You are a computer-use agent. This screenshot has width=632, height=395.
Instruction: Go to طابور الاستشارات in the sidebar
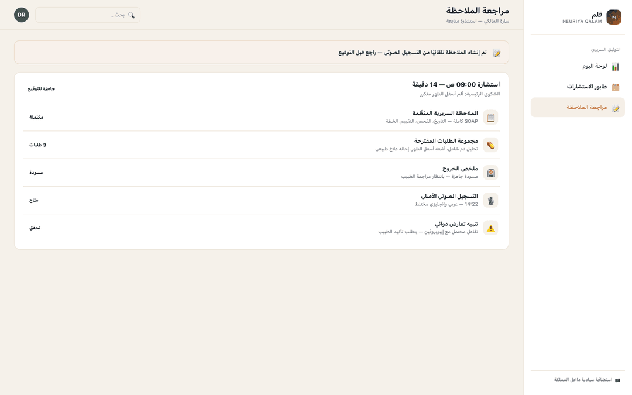(578, 87)
